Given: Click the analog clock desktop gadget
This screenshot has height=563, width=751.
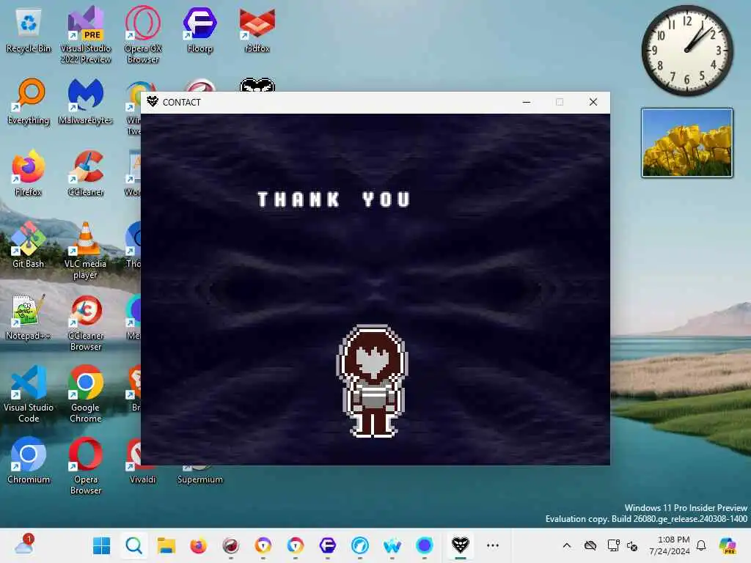Looking at the screenshot, I should point(686,51).
